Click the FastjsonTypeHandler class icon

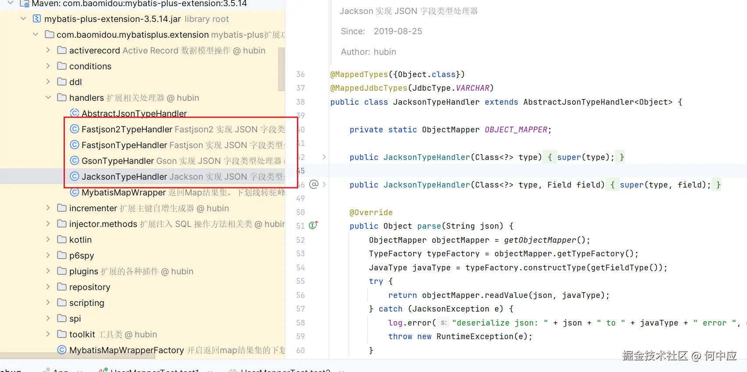(x=75, y=145)
